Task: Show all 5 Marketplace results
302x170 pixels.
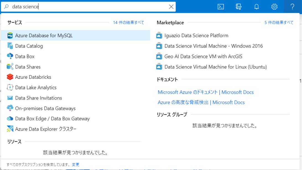Action: (279, 23)
